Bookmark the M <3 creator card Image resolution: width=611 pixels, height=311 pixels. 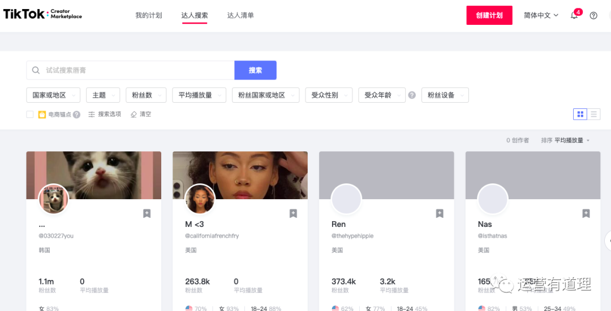tap(293, 213)
